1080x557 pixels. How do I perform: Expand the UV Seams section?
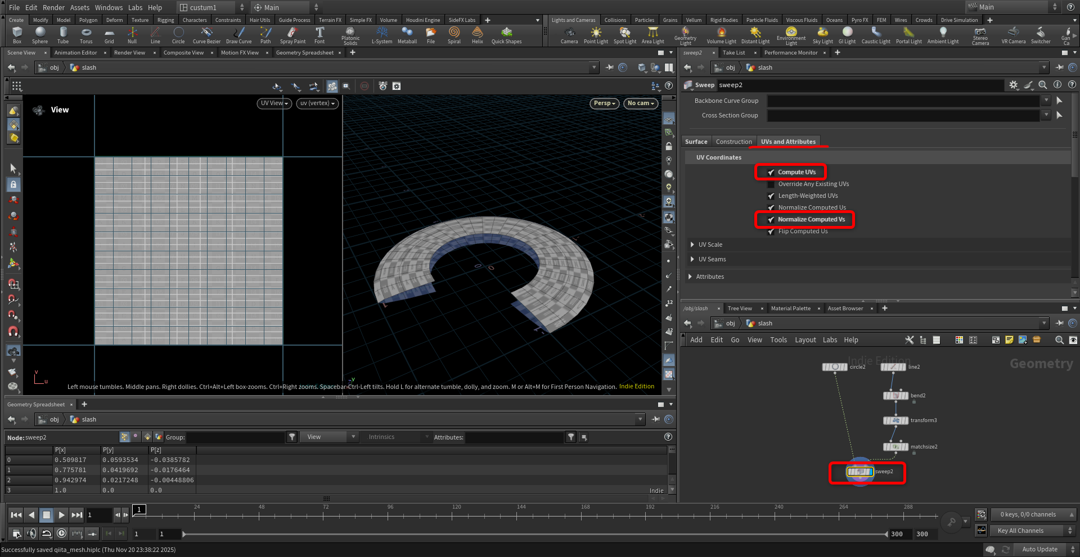click(692, 259)
